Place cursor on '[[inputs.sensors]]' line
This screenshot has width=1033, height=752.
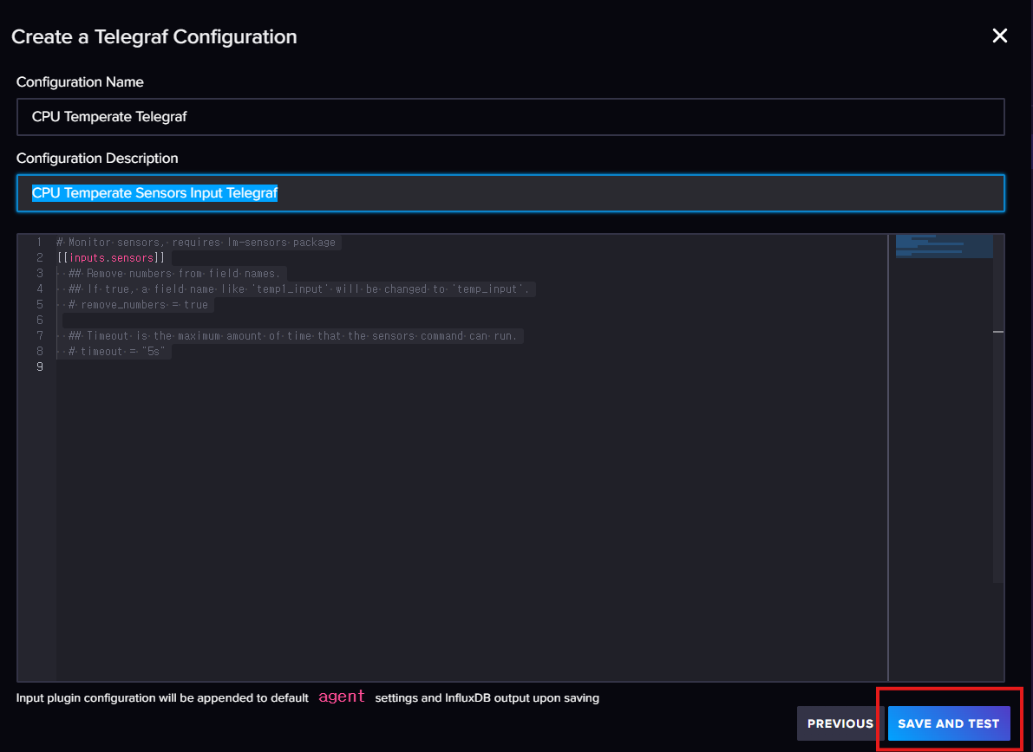click(x=111, y=258)
